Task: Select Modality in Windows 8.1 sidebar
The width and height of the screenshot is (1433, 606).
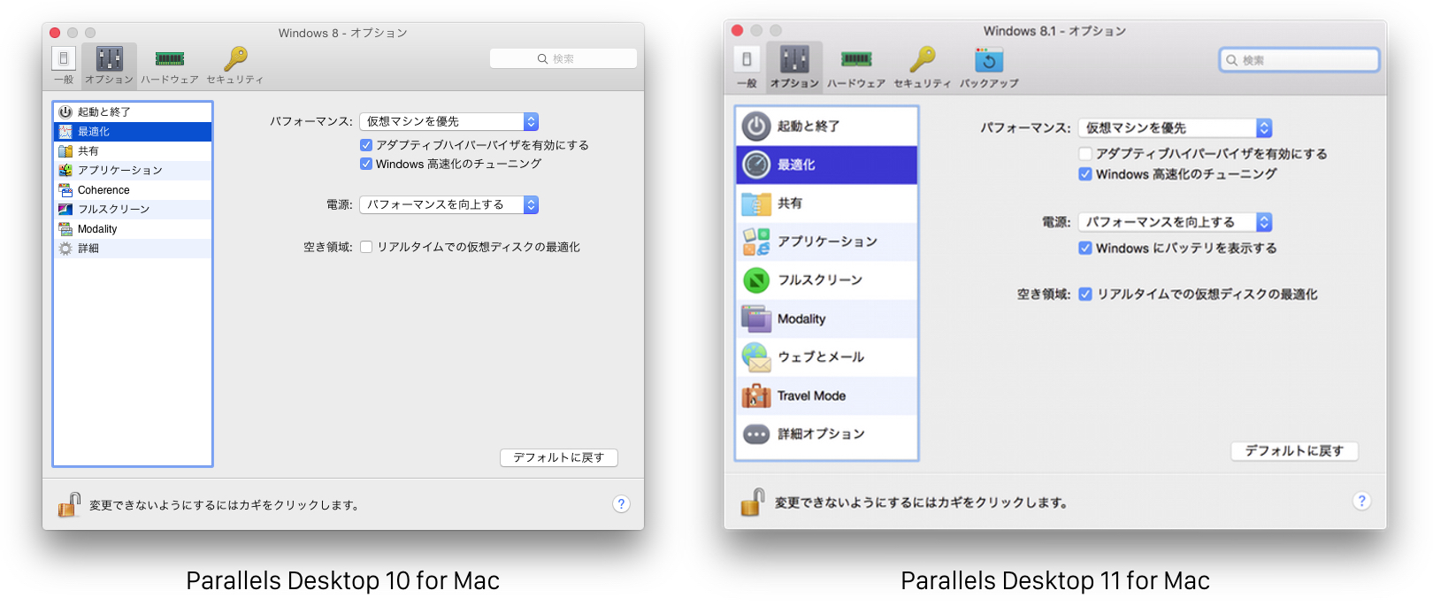Action: pyautogui.click(x=826, y=318)
